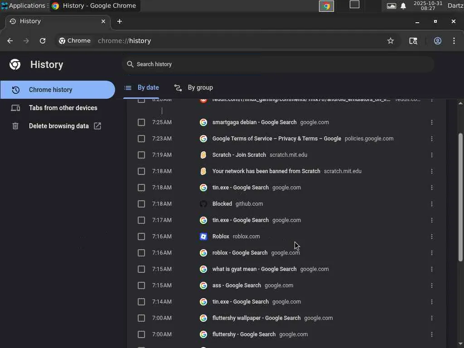Open actions menu for smartgaga debian search
Screen dimensions: 464x348
coord(432,122)
